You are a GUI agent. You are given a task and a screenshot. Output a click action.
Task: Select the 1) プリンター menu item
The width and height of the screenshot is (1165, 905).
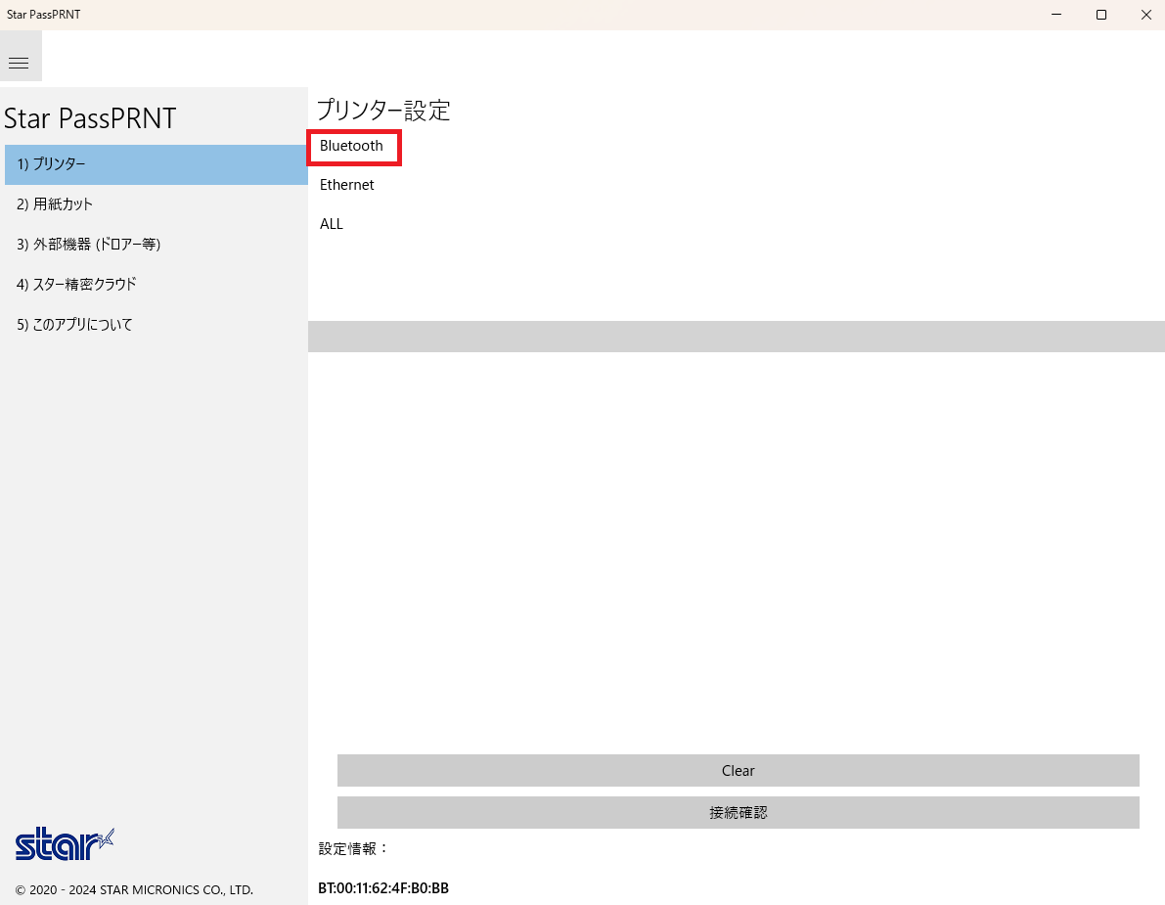[155, 164]
